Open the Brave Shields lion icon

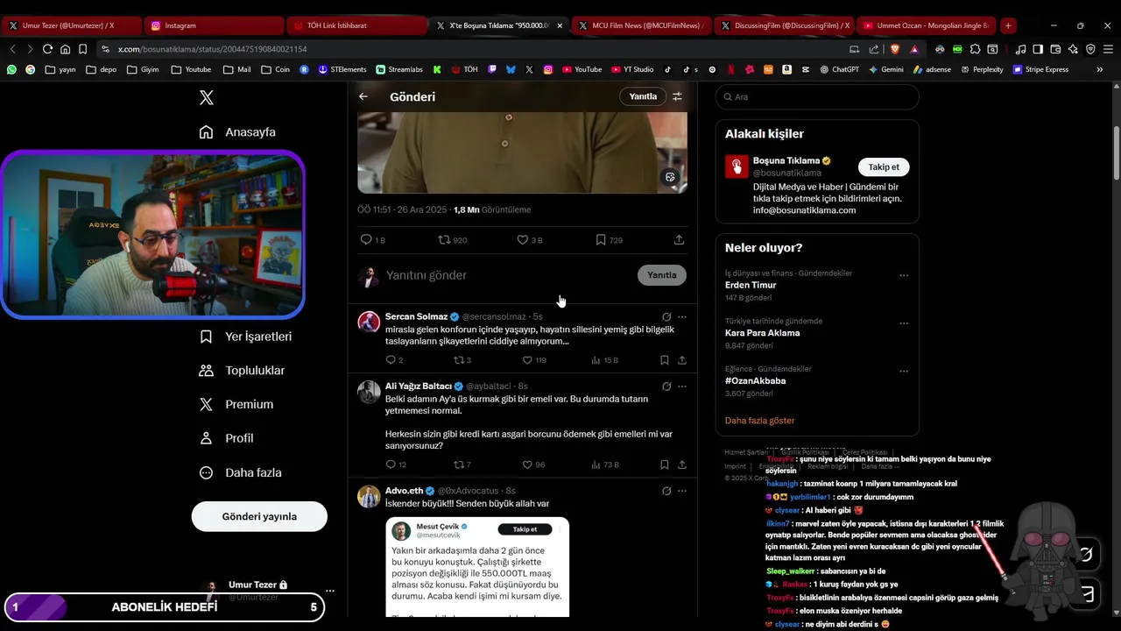pos(894,49)
